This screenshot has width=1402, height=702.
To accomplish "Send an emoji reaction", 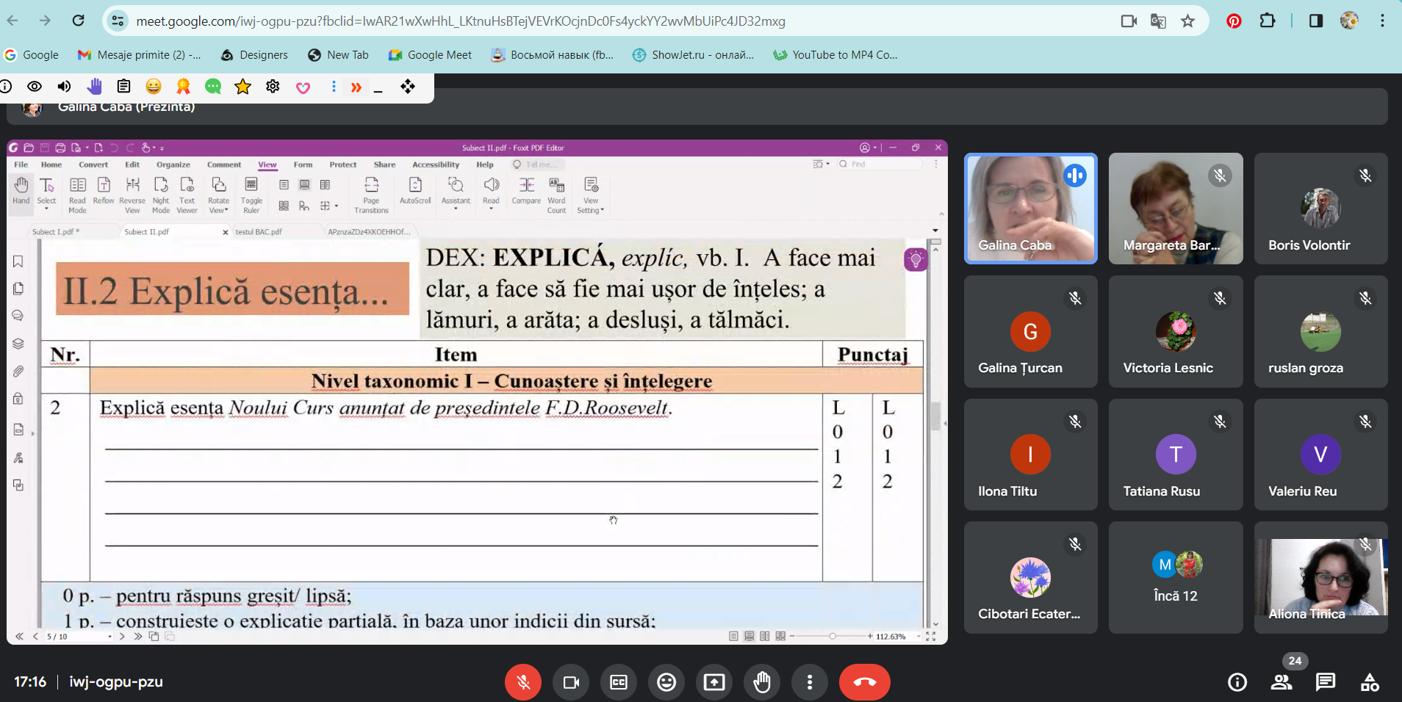I will (x=666, y=682).
